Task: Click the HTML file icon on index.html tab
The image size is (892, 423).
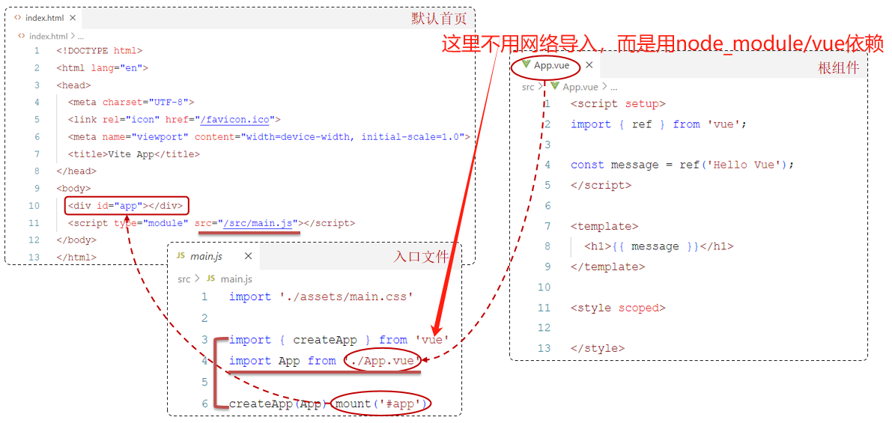Action: (x=18, y=18)
